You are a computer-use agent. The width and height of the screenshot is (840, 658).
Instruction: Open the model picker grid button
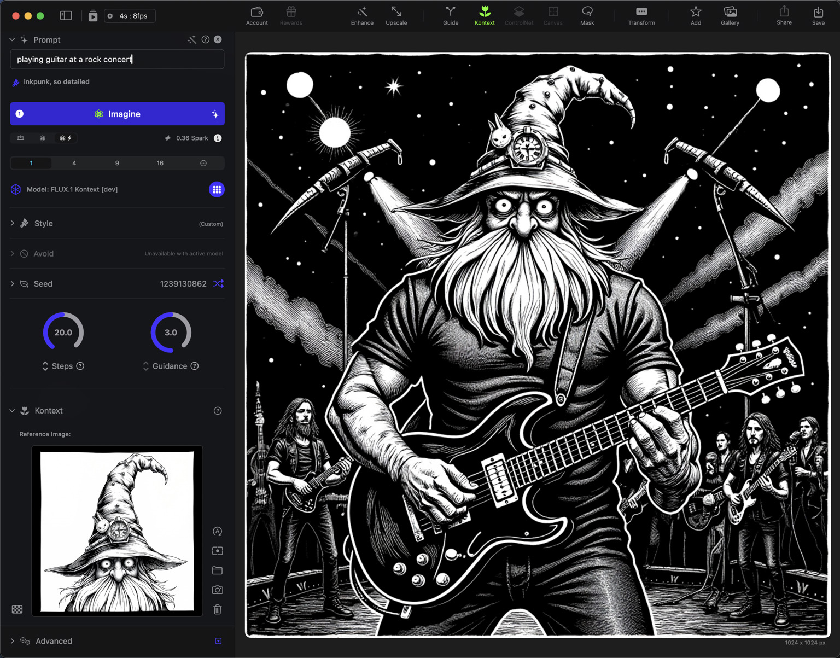pyautogui.click(x=217, y=189)
